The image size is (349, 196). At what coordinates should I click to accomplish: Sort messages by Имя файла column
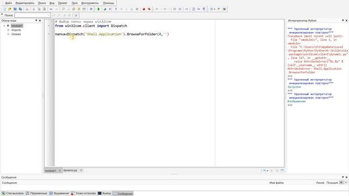click(x=276, y=183)
